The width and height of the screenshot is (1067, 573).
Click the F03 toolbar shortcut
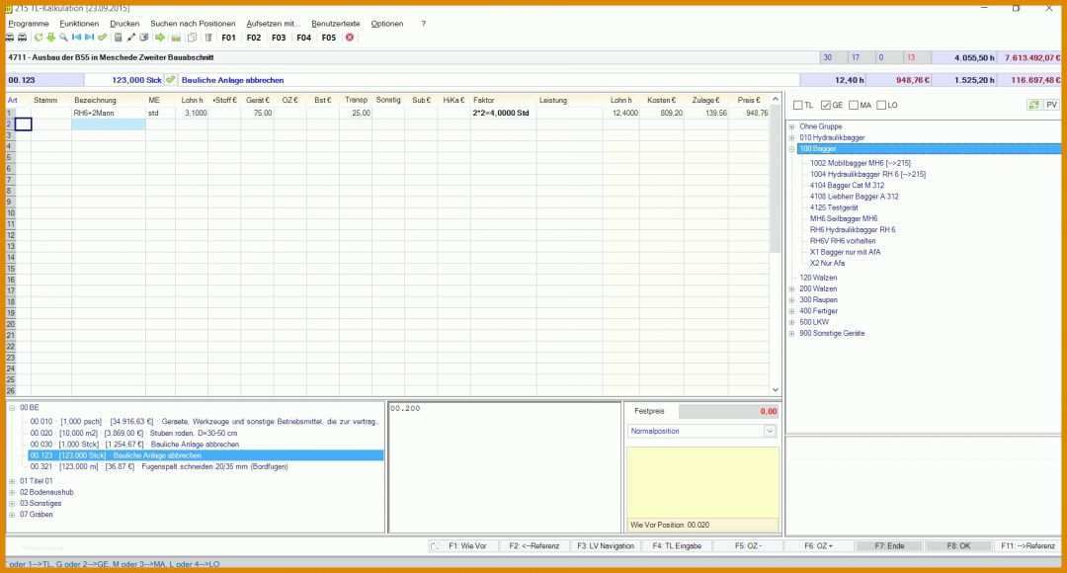click(279, 38)
